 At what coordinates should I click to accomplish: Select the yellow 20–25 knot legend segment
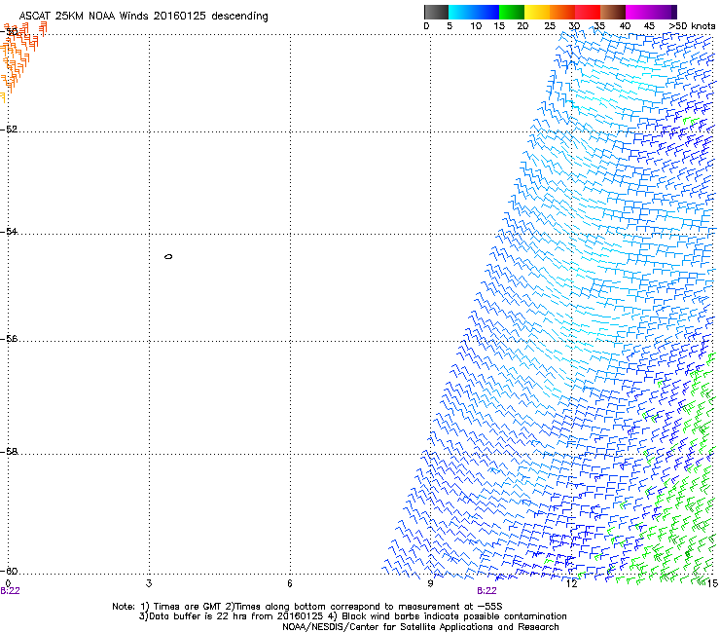tap(537, 12)
